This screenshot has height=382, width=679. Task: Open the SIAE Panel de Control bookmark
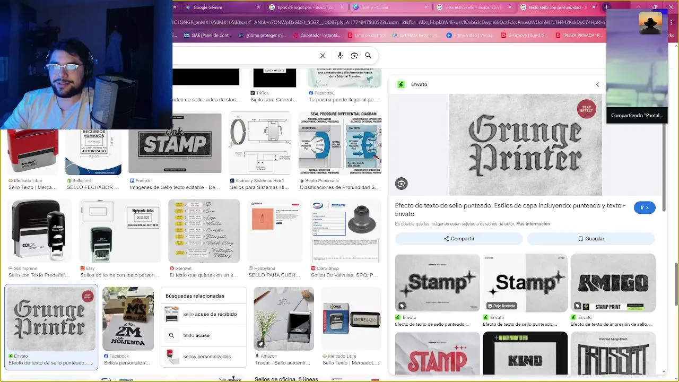[207, 36]
